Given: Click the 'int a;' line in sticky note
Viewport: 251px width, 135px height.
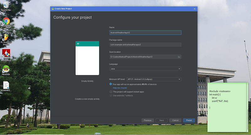Looking at the screenshot, I should (x=214, y=98).
